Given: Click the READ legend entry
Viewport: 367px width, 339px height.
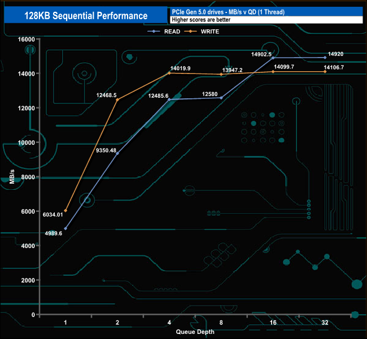Looking at the screenshot, I should pyautogui.click(x=164, y=32).
